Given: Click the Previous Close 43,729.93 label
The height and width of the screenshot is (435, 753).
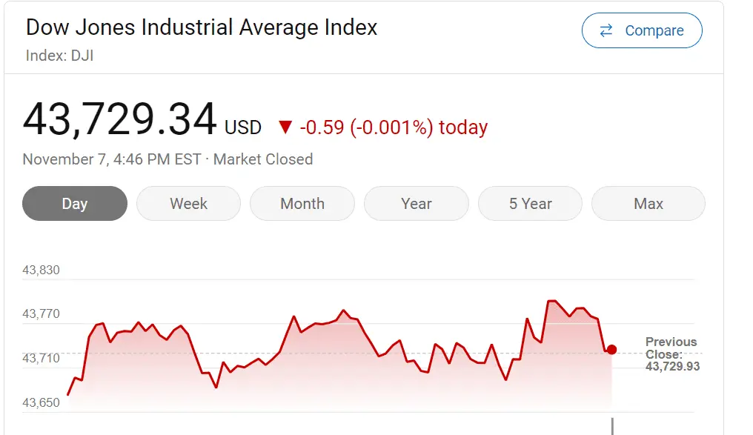Looking at the screenshot, I should 671,353.
